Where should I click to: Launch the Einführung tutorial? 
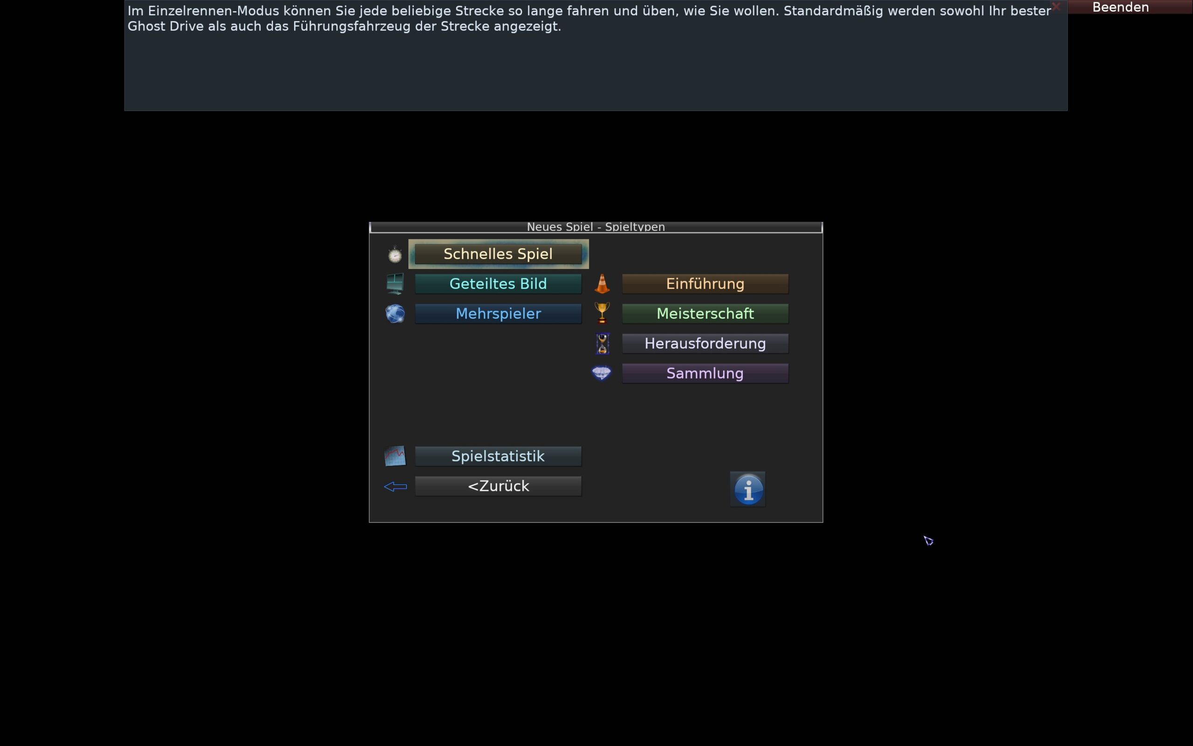click(x=705, y=283)
